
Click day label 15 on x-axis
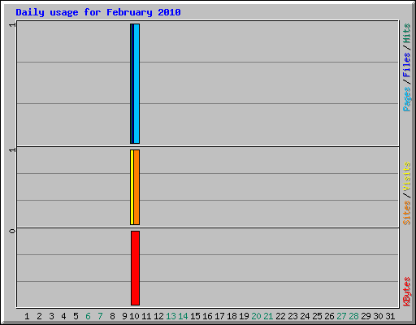(195, 316)
